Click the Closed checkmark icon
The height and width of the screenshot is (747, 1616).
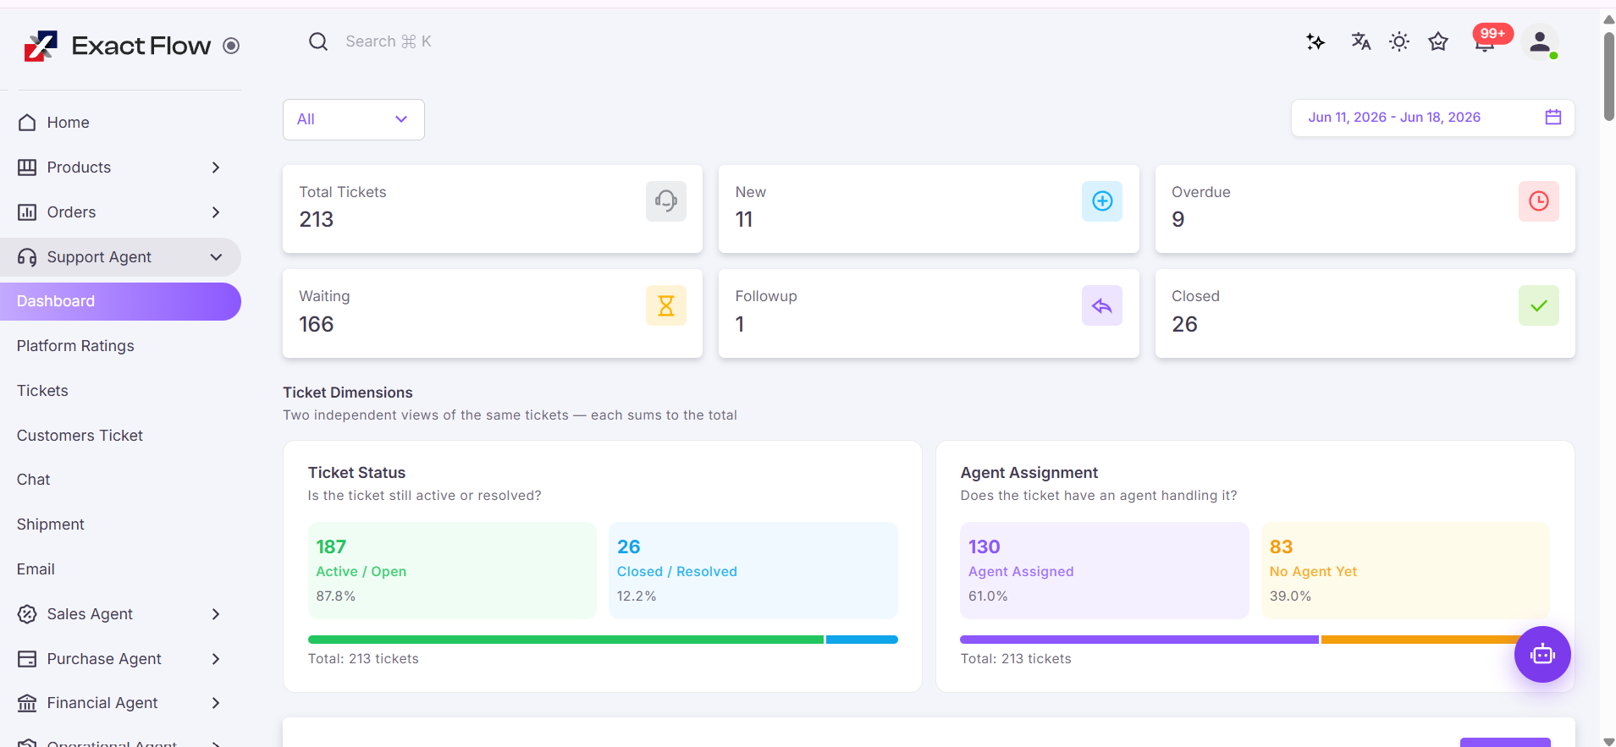[x=1539, y=305]
